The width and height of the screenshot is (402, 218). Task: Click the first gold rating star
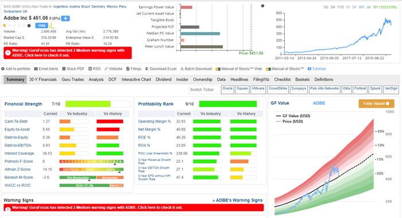(x=5, y=25)
